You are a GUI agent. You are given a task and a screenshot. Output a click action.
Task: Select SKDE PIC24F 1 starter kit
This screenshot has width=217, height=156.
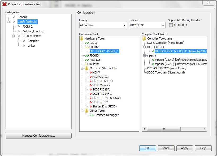point(102,94)
